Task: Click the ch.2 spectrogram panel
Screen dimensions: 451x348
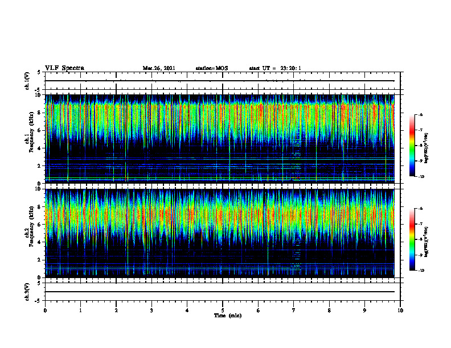Action: coord(220,233)
